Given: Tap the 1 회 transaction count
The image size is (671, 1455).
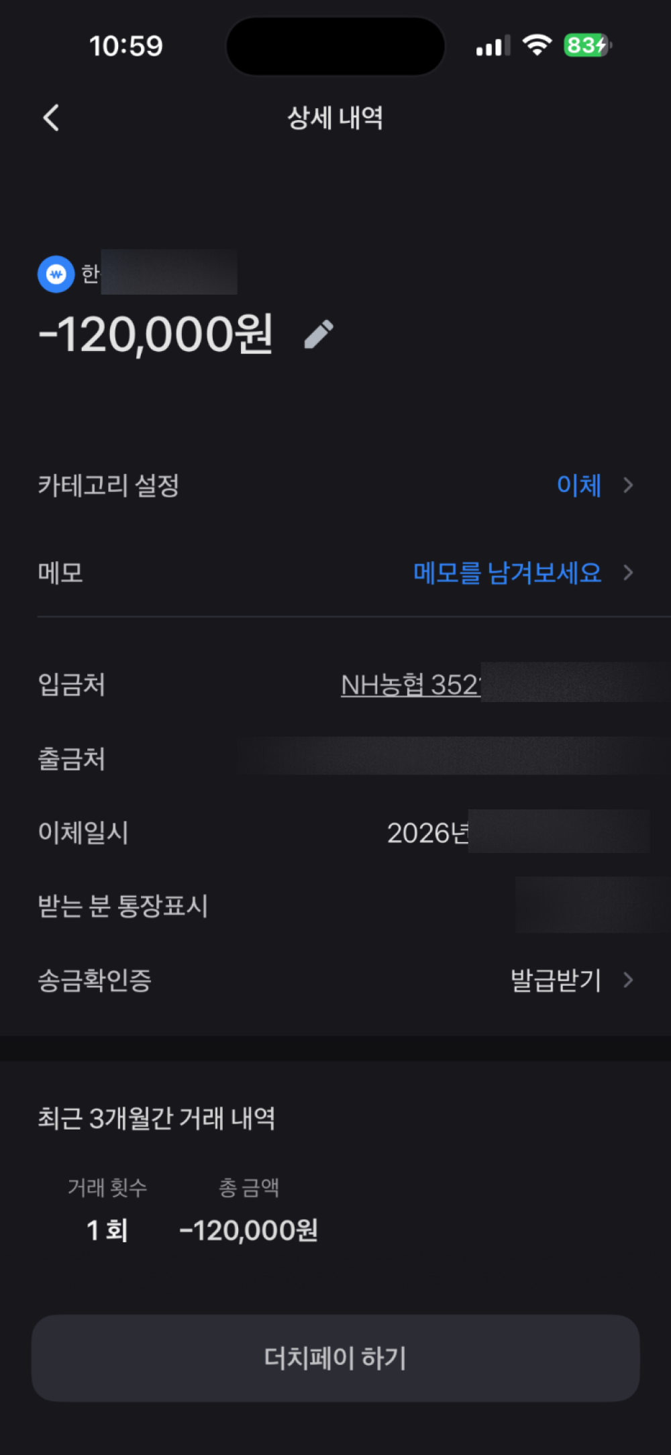Looking at the screenshot, I should pyautogui.click(x=107, y=1230).
